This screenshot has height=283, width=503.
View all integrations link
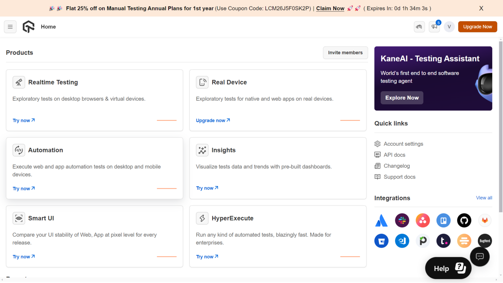tap(484, 198)
